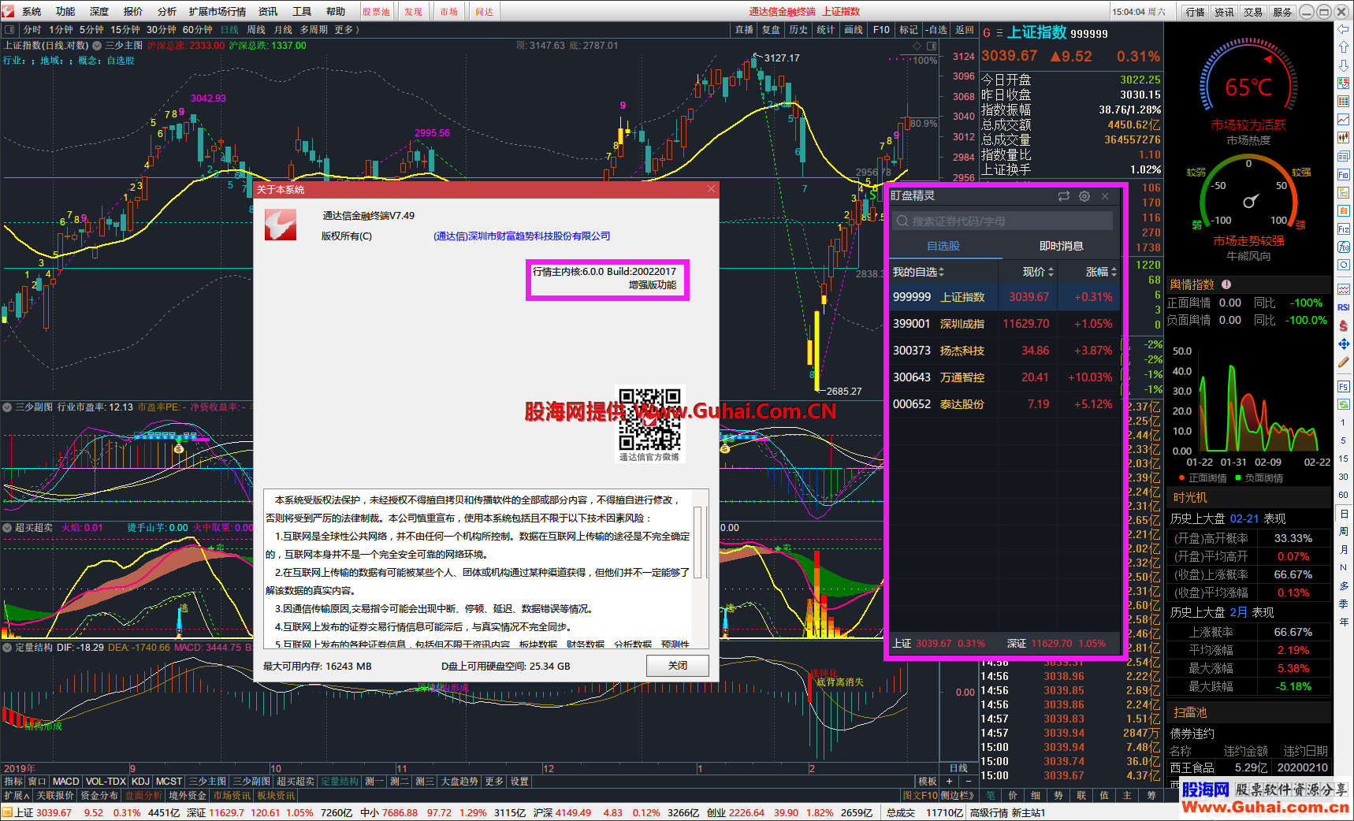Click the four-way move arrows icon in right sidebar
1354x821 pixels.
click(x=1344, y=344)
